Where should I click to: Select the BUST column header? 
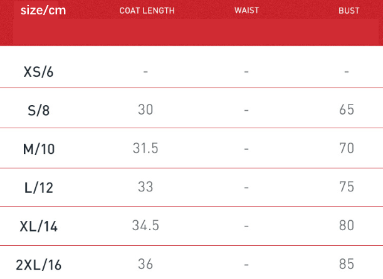pos(349,11)
